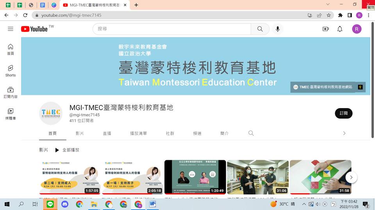The height and width of the screenshot is (210, 375).
Task: Open the share page icon in address bar
Action: (x=319, y=15)
